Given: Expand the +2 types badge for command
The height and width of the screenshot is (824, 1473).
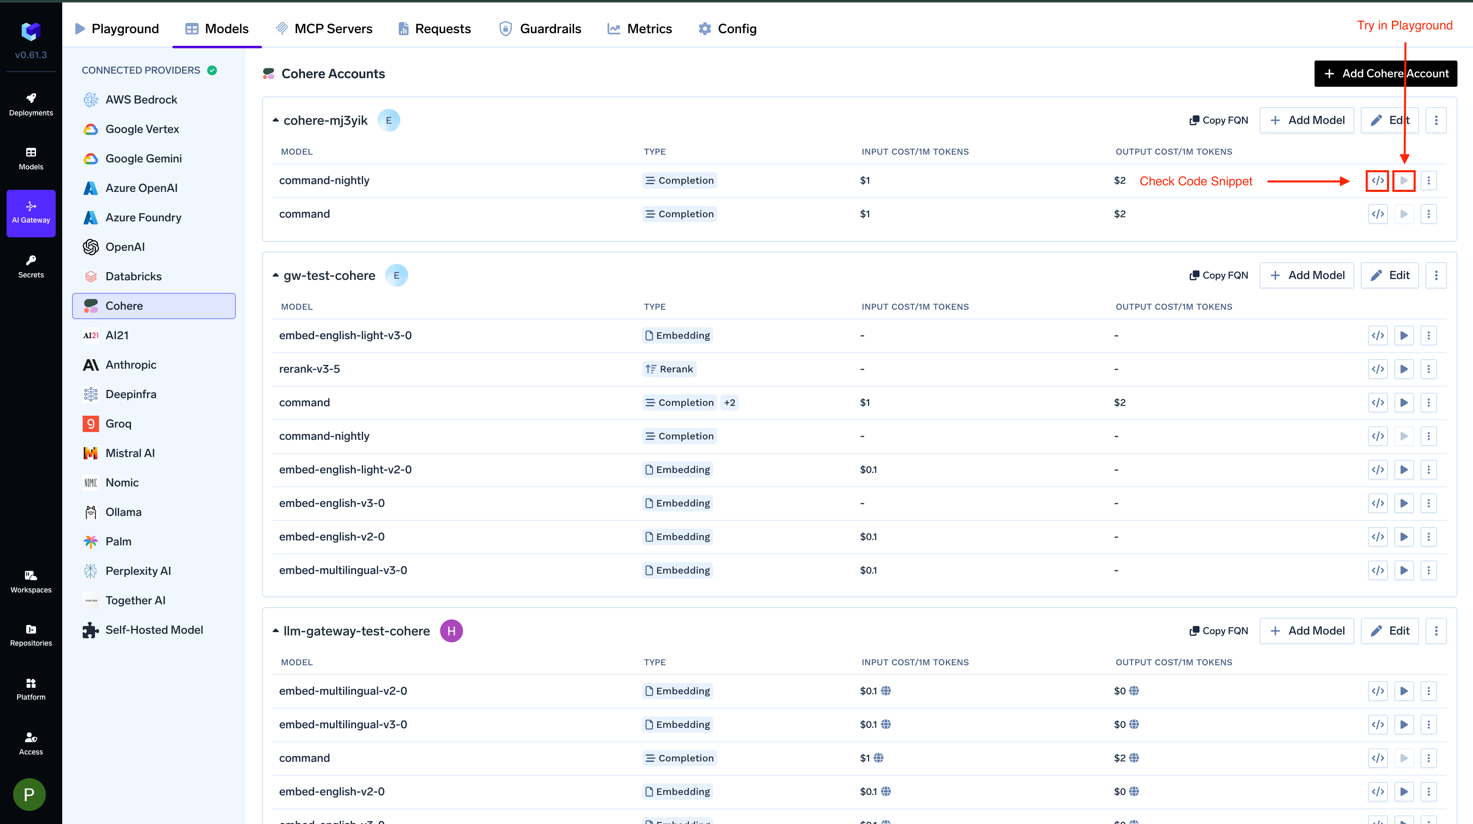Looking at the screenshot, I should [729, 403].
